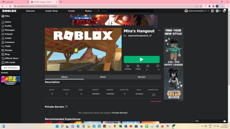Click Get Premium button
This screenshot has width=230, height=129.
10,68
